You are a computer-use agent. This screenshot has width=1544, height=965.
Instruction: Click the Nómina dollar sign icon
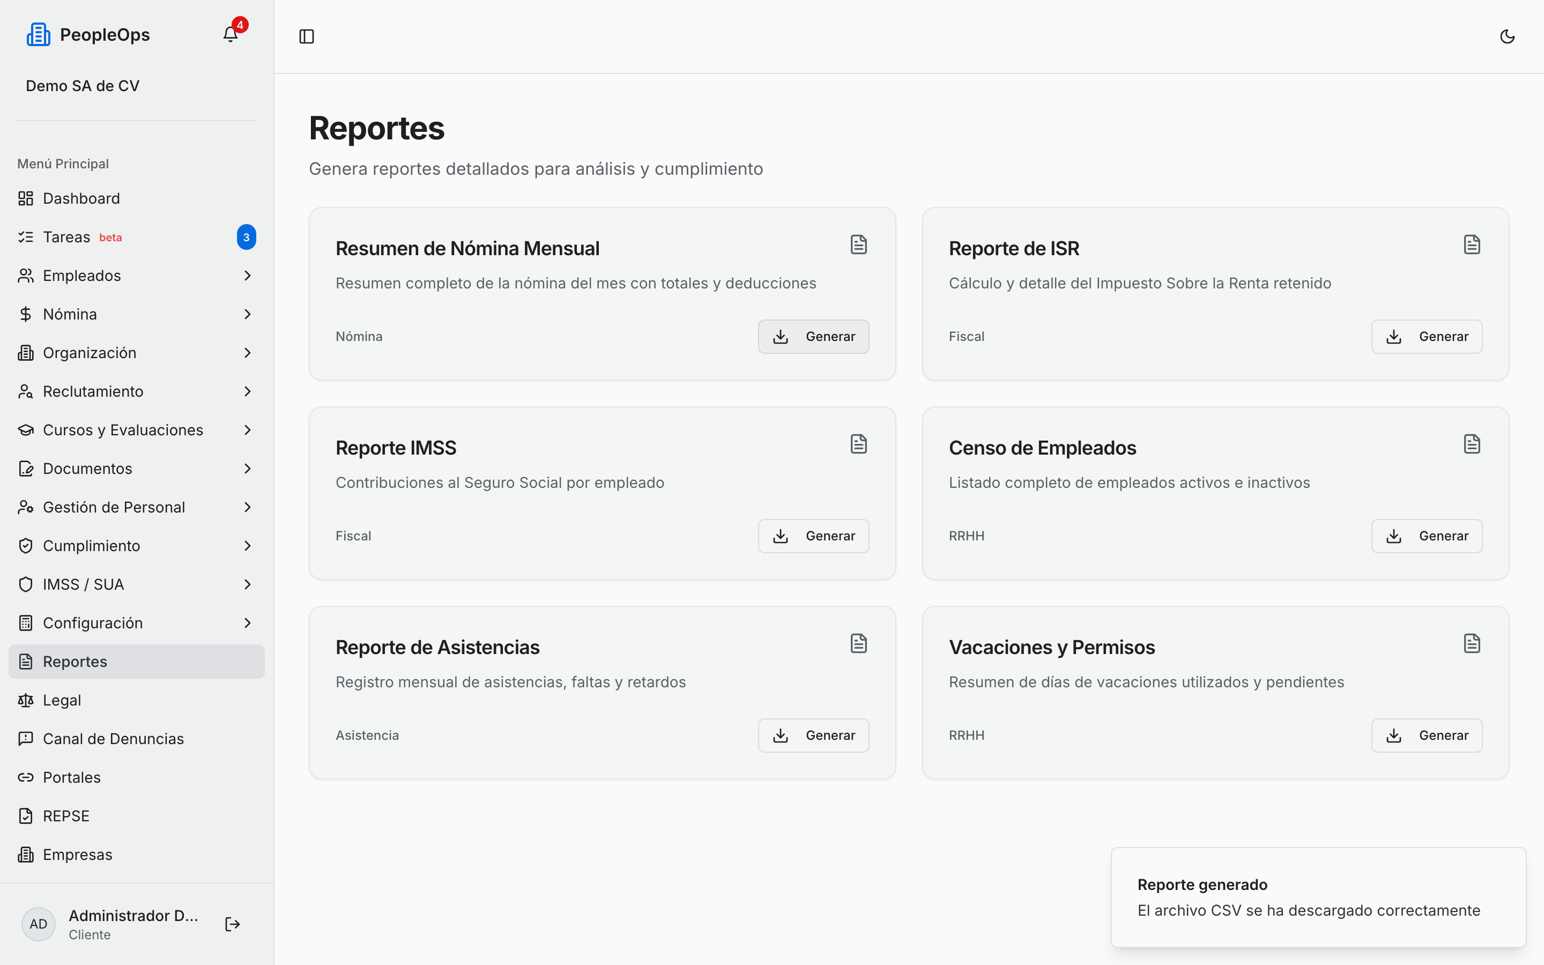26,314
